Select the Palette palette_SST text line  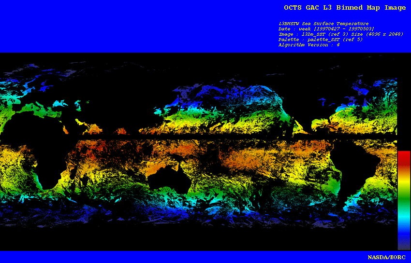[320, 40]
